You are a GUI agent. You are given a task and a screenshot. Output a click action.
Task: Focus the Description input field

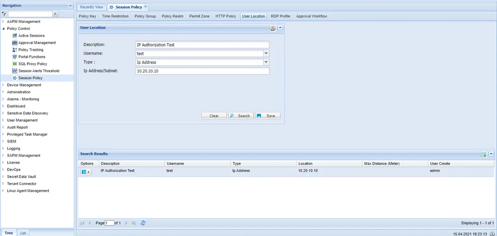(x=202, y=45)
